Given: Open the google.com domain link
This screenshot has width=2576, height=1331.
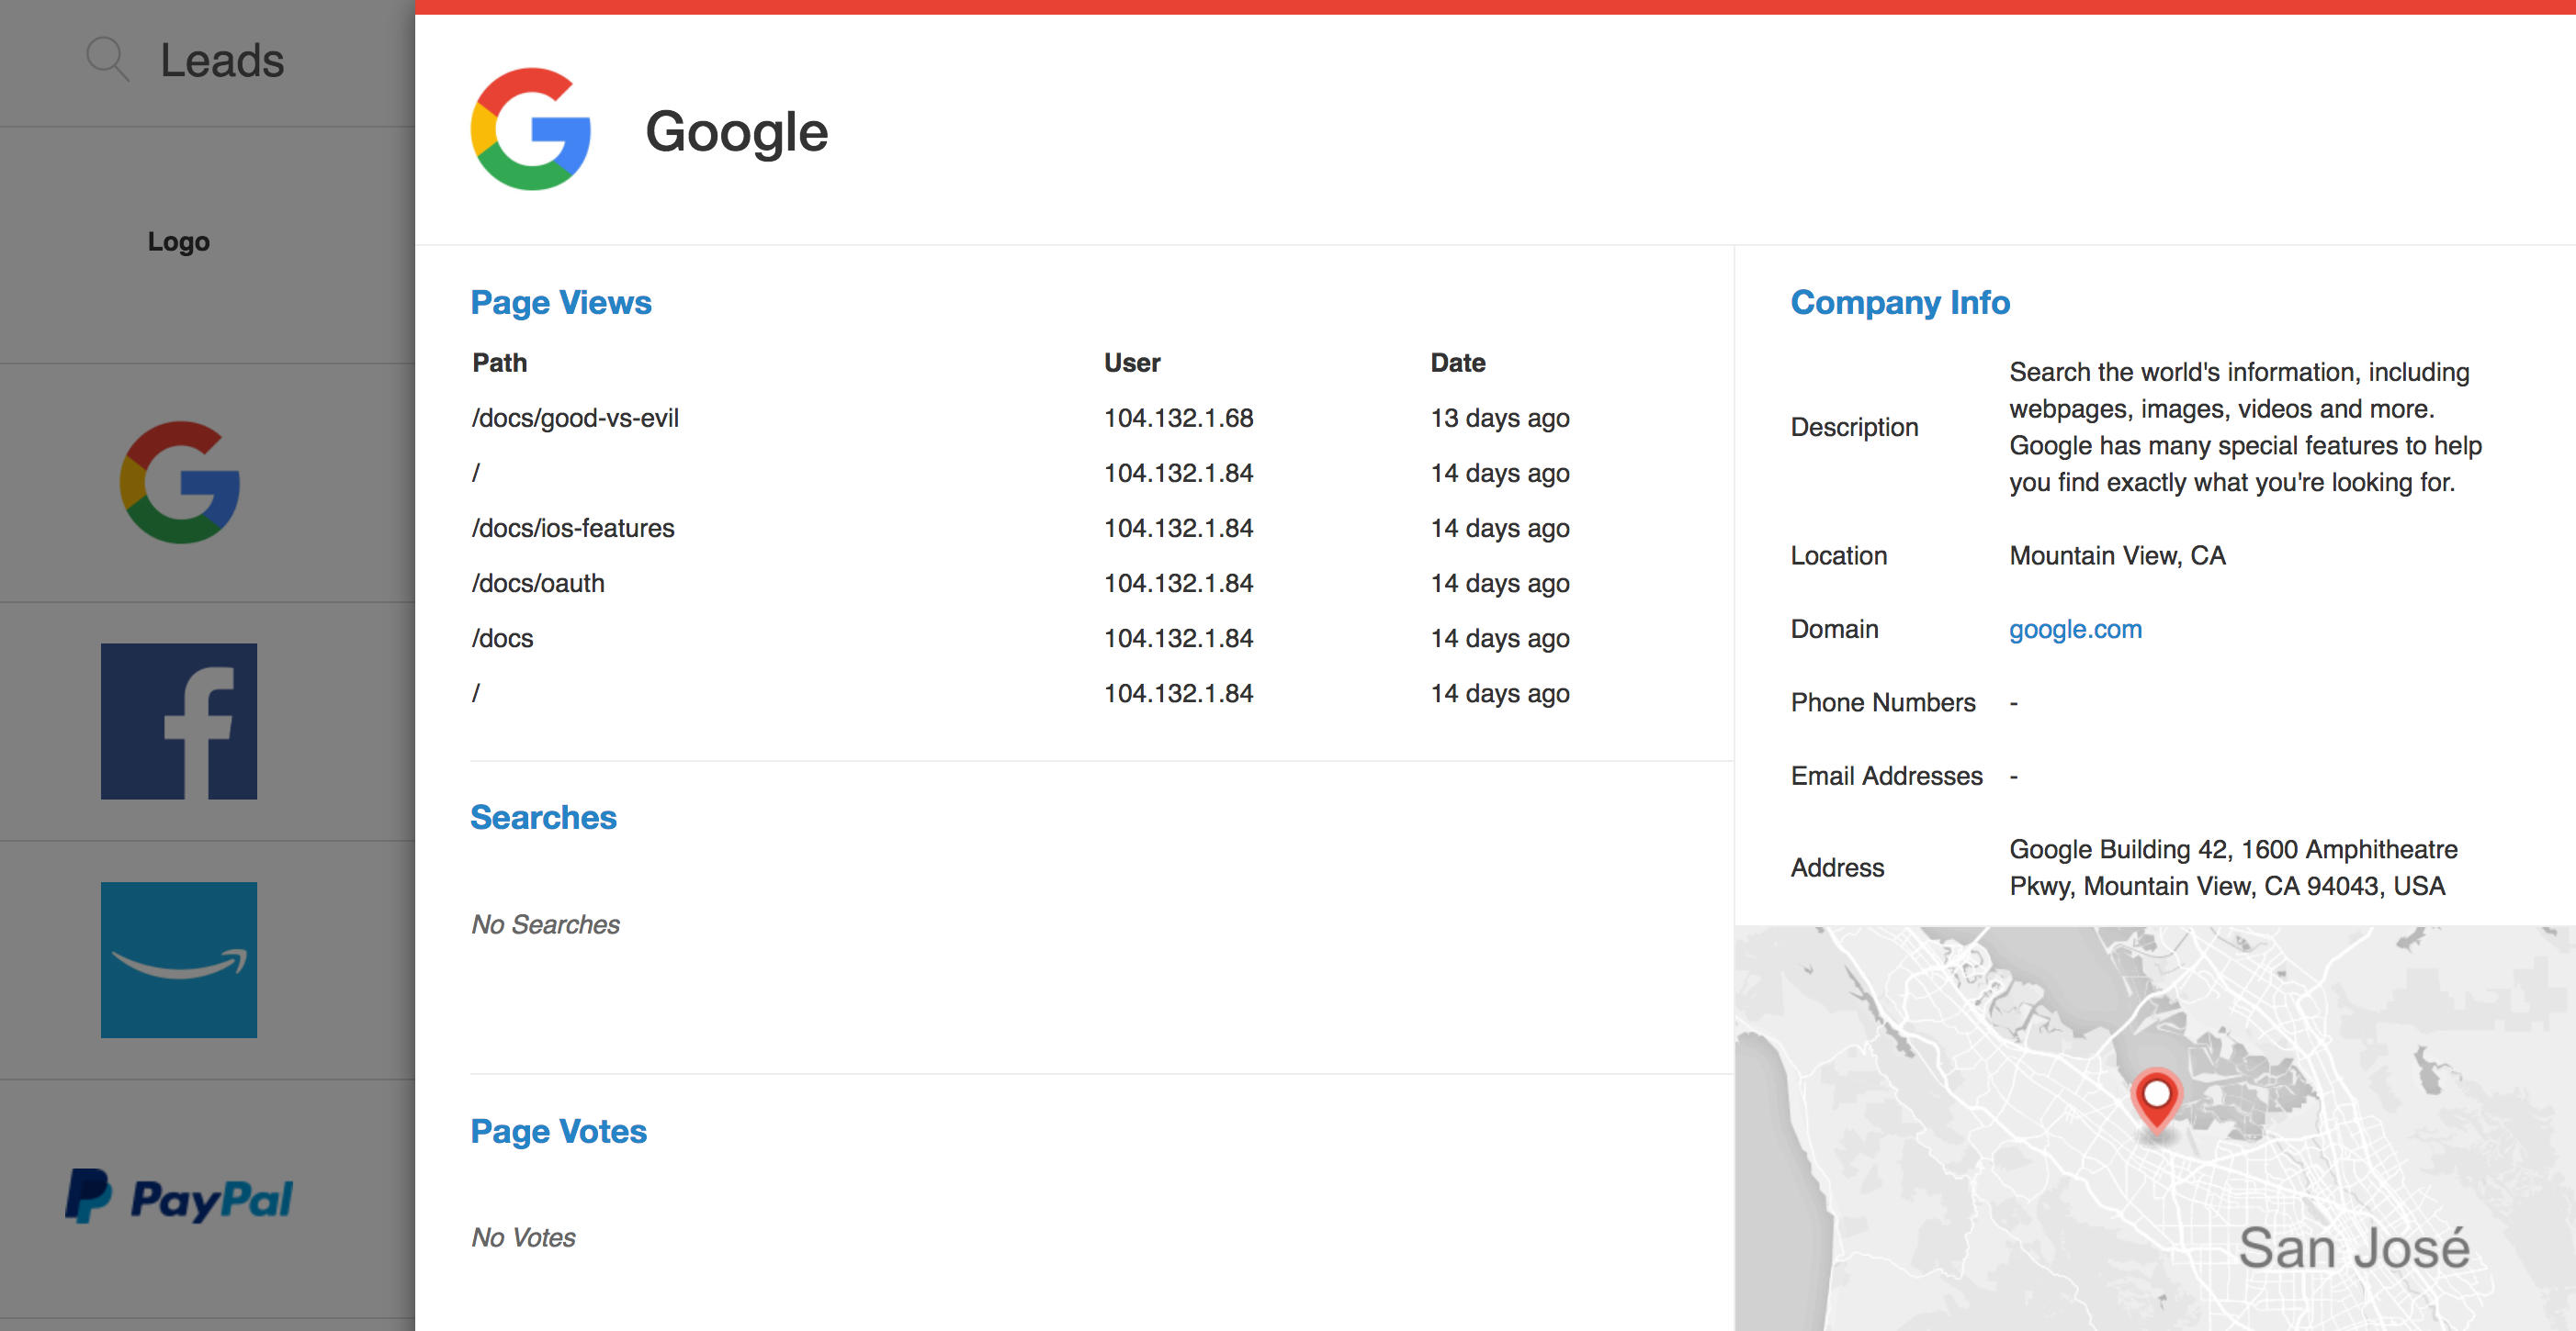Looking at the screenshot, I should [2075, 629].
